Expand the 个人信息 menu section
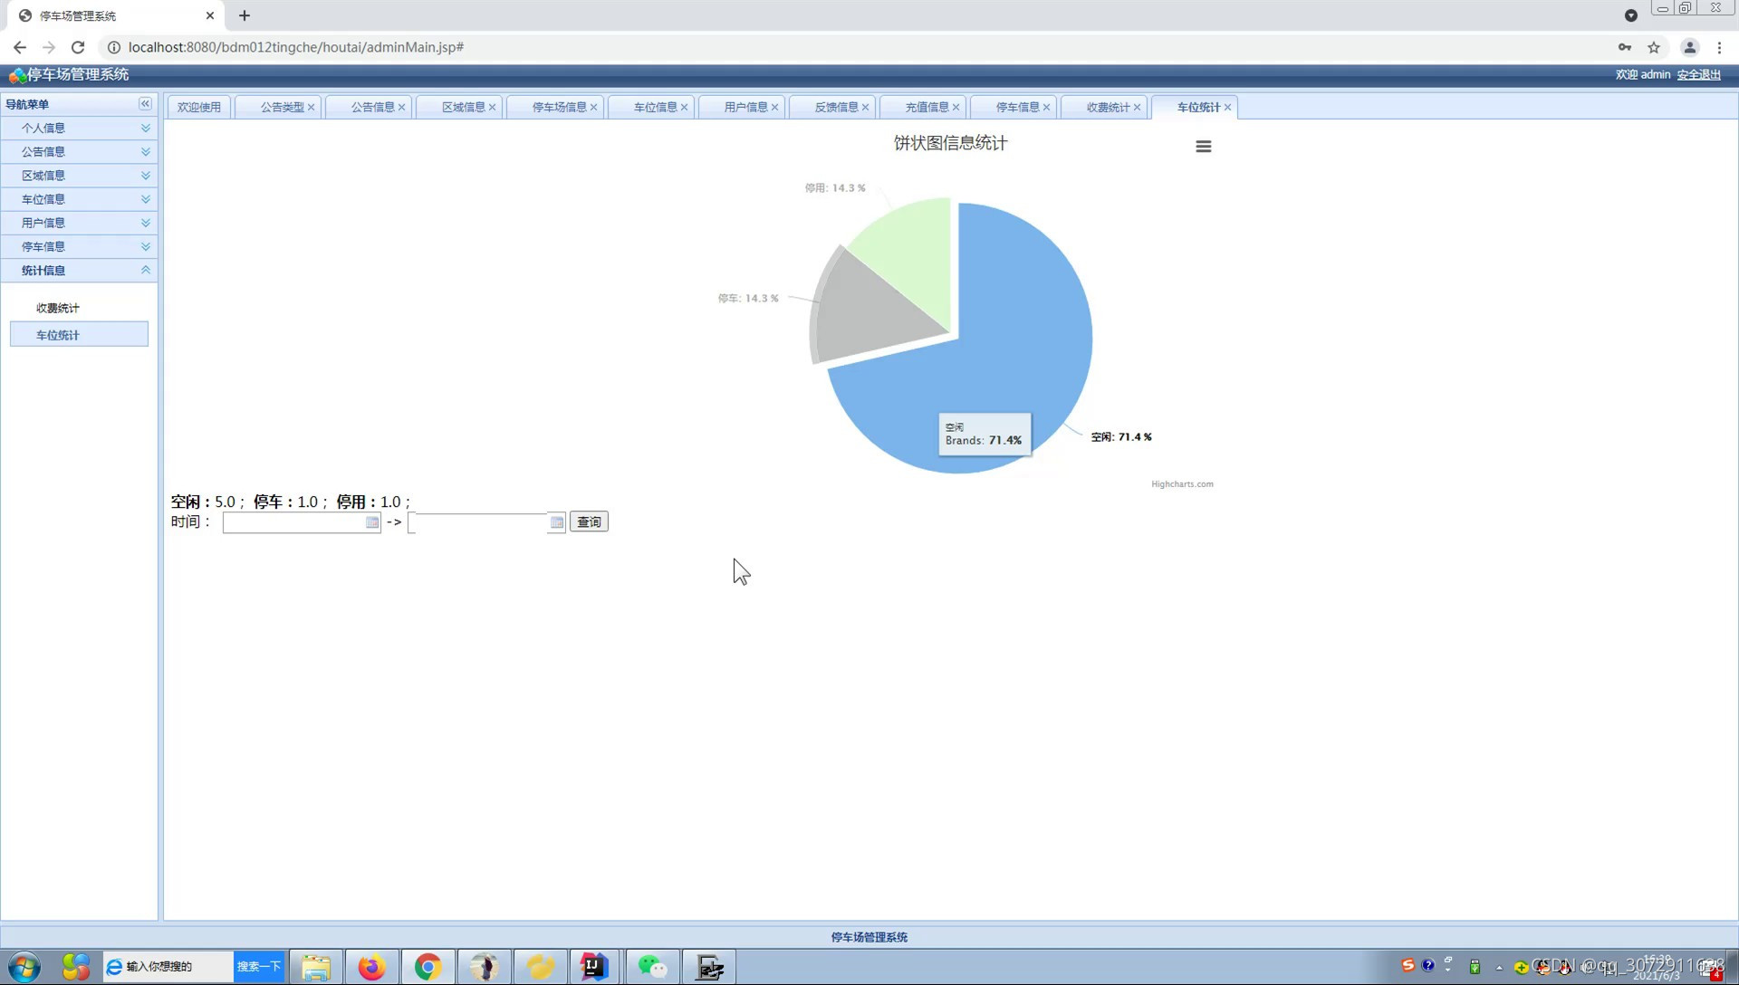This screenshot has height=985, width=1739. click(79, 129)
